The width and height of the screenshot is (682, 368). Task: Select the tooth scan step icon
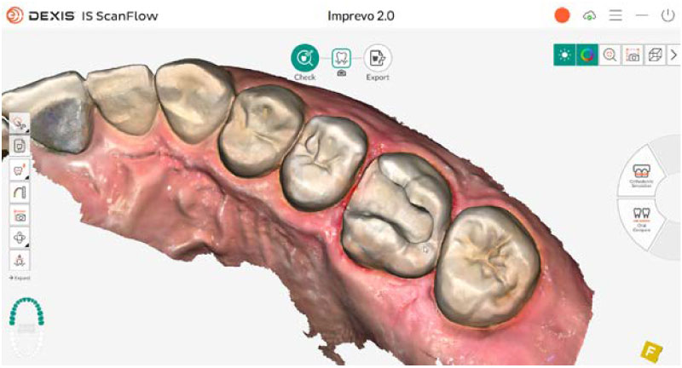[341, 58]
